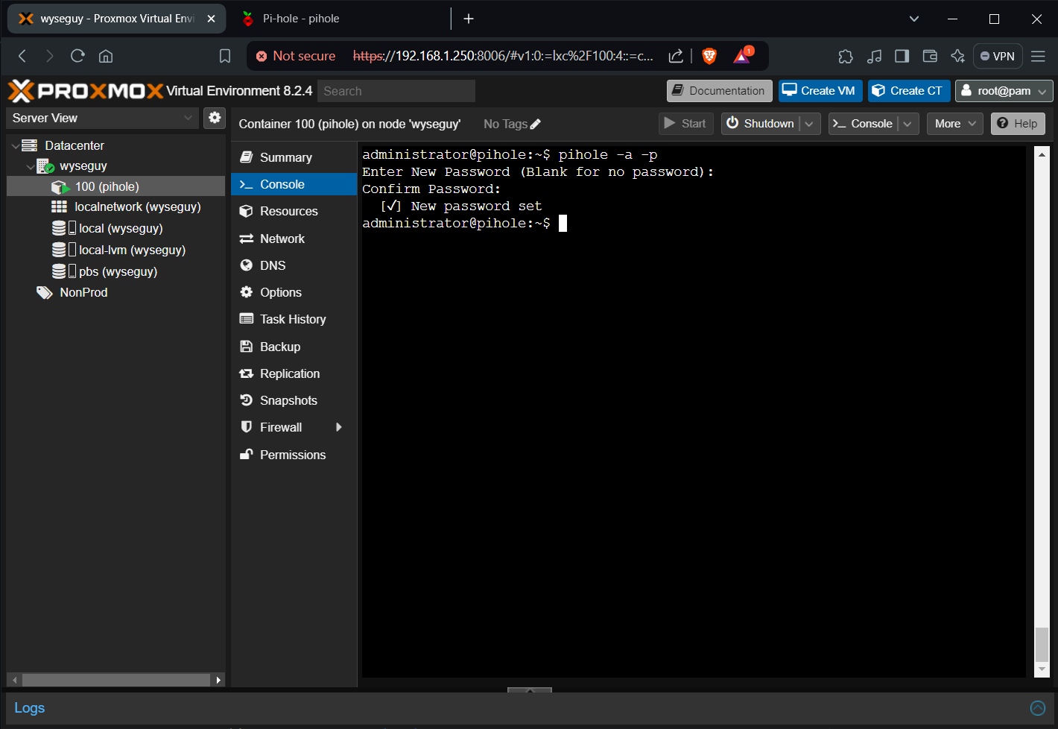Open tree settings gear icon

tap(215, 118)
